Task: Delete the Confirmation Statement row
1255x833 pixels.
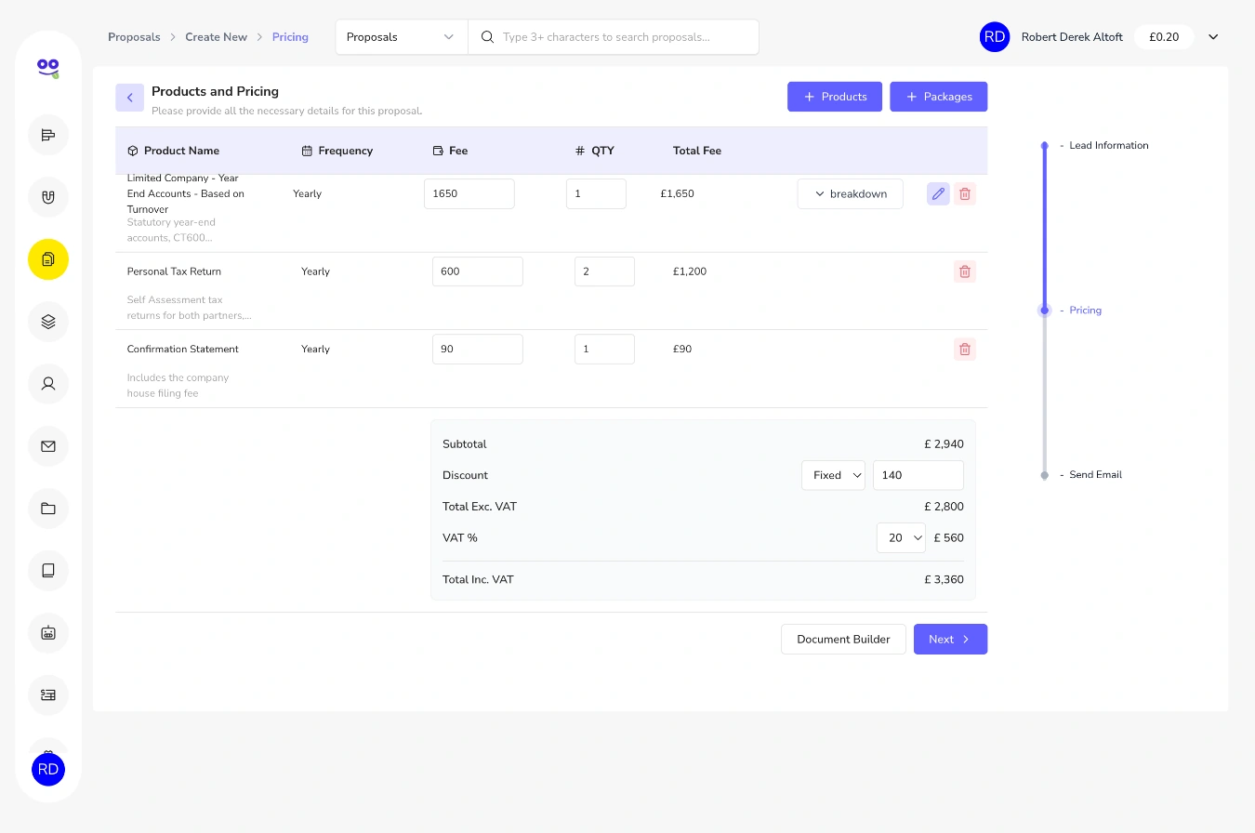Action: (965, 350)
